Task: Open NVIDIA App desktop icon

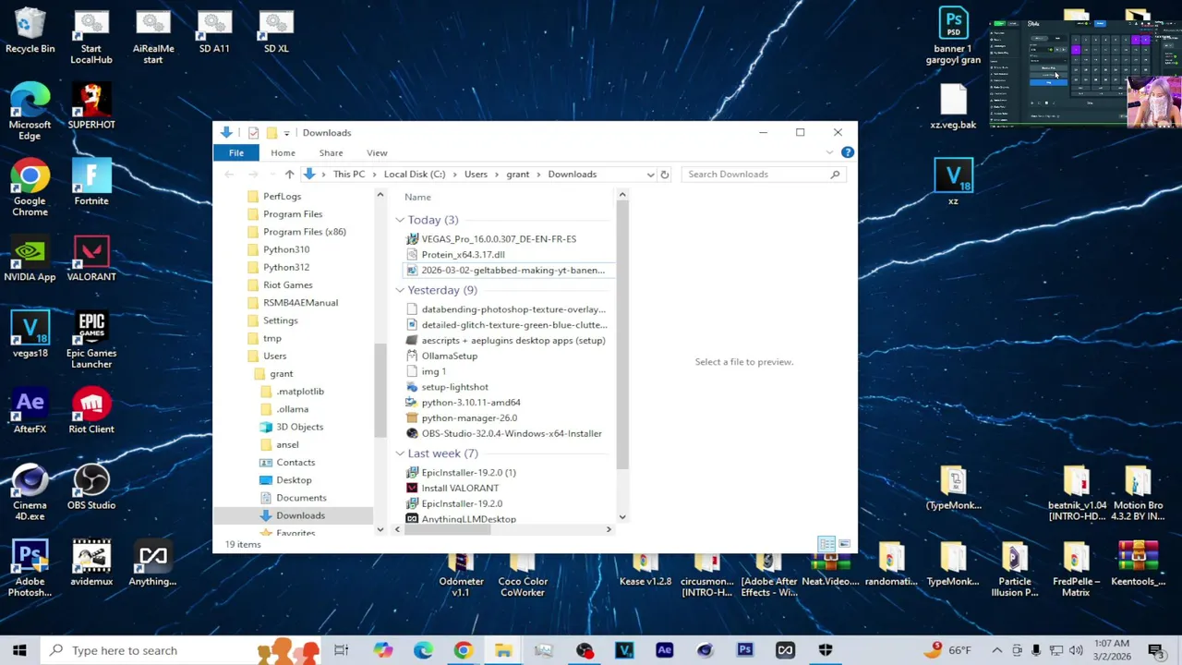Action: (30, 259)
